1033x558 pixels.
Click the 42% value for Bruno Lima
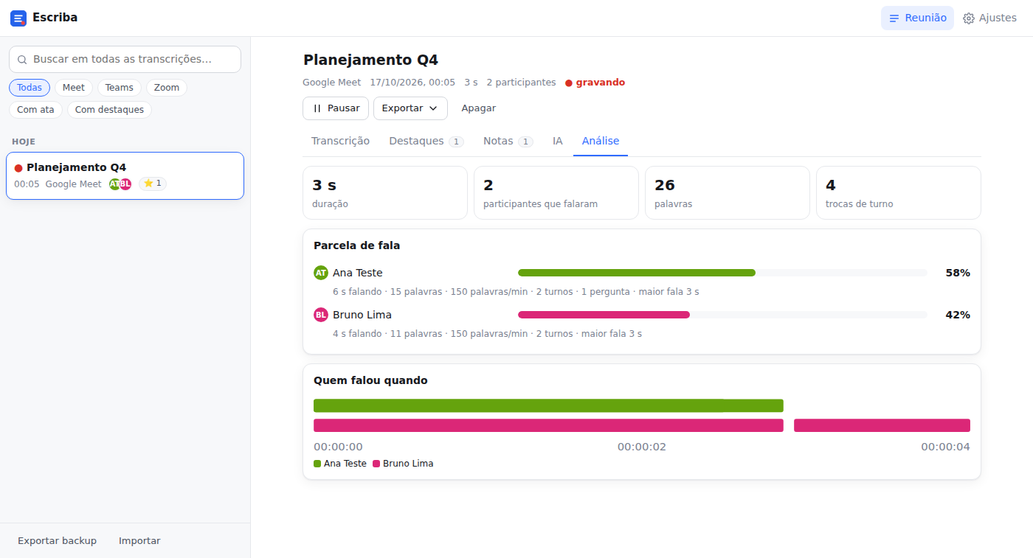(x=958, y=315)
